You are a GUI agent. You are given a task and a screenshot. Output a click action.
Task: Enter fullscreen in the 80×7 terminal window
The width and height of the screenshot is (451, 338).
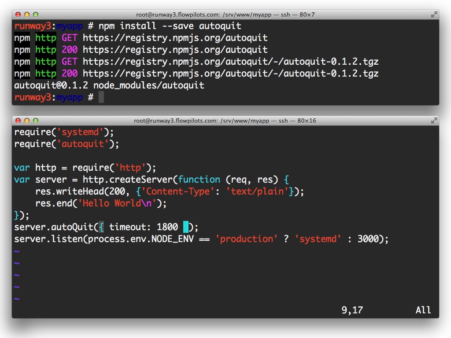coord(434,15)
